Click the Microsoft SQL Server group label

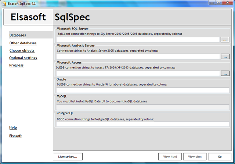tap(72, 29)
